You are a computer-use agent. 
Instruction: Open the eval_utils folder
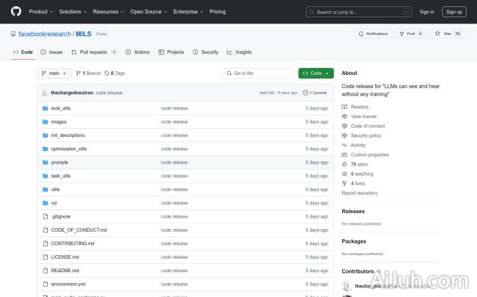61,108
